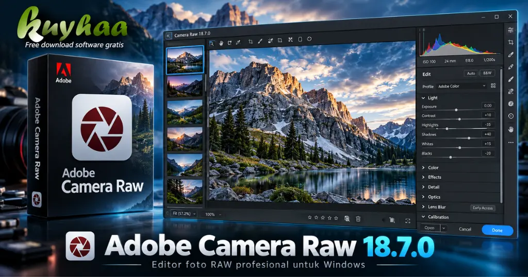The width and height of the screenshot is (528, 277).
Task: Click the B&W button in Edit panel
Action: pos(487,73)
